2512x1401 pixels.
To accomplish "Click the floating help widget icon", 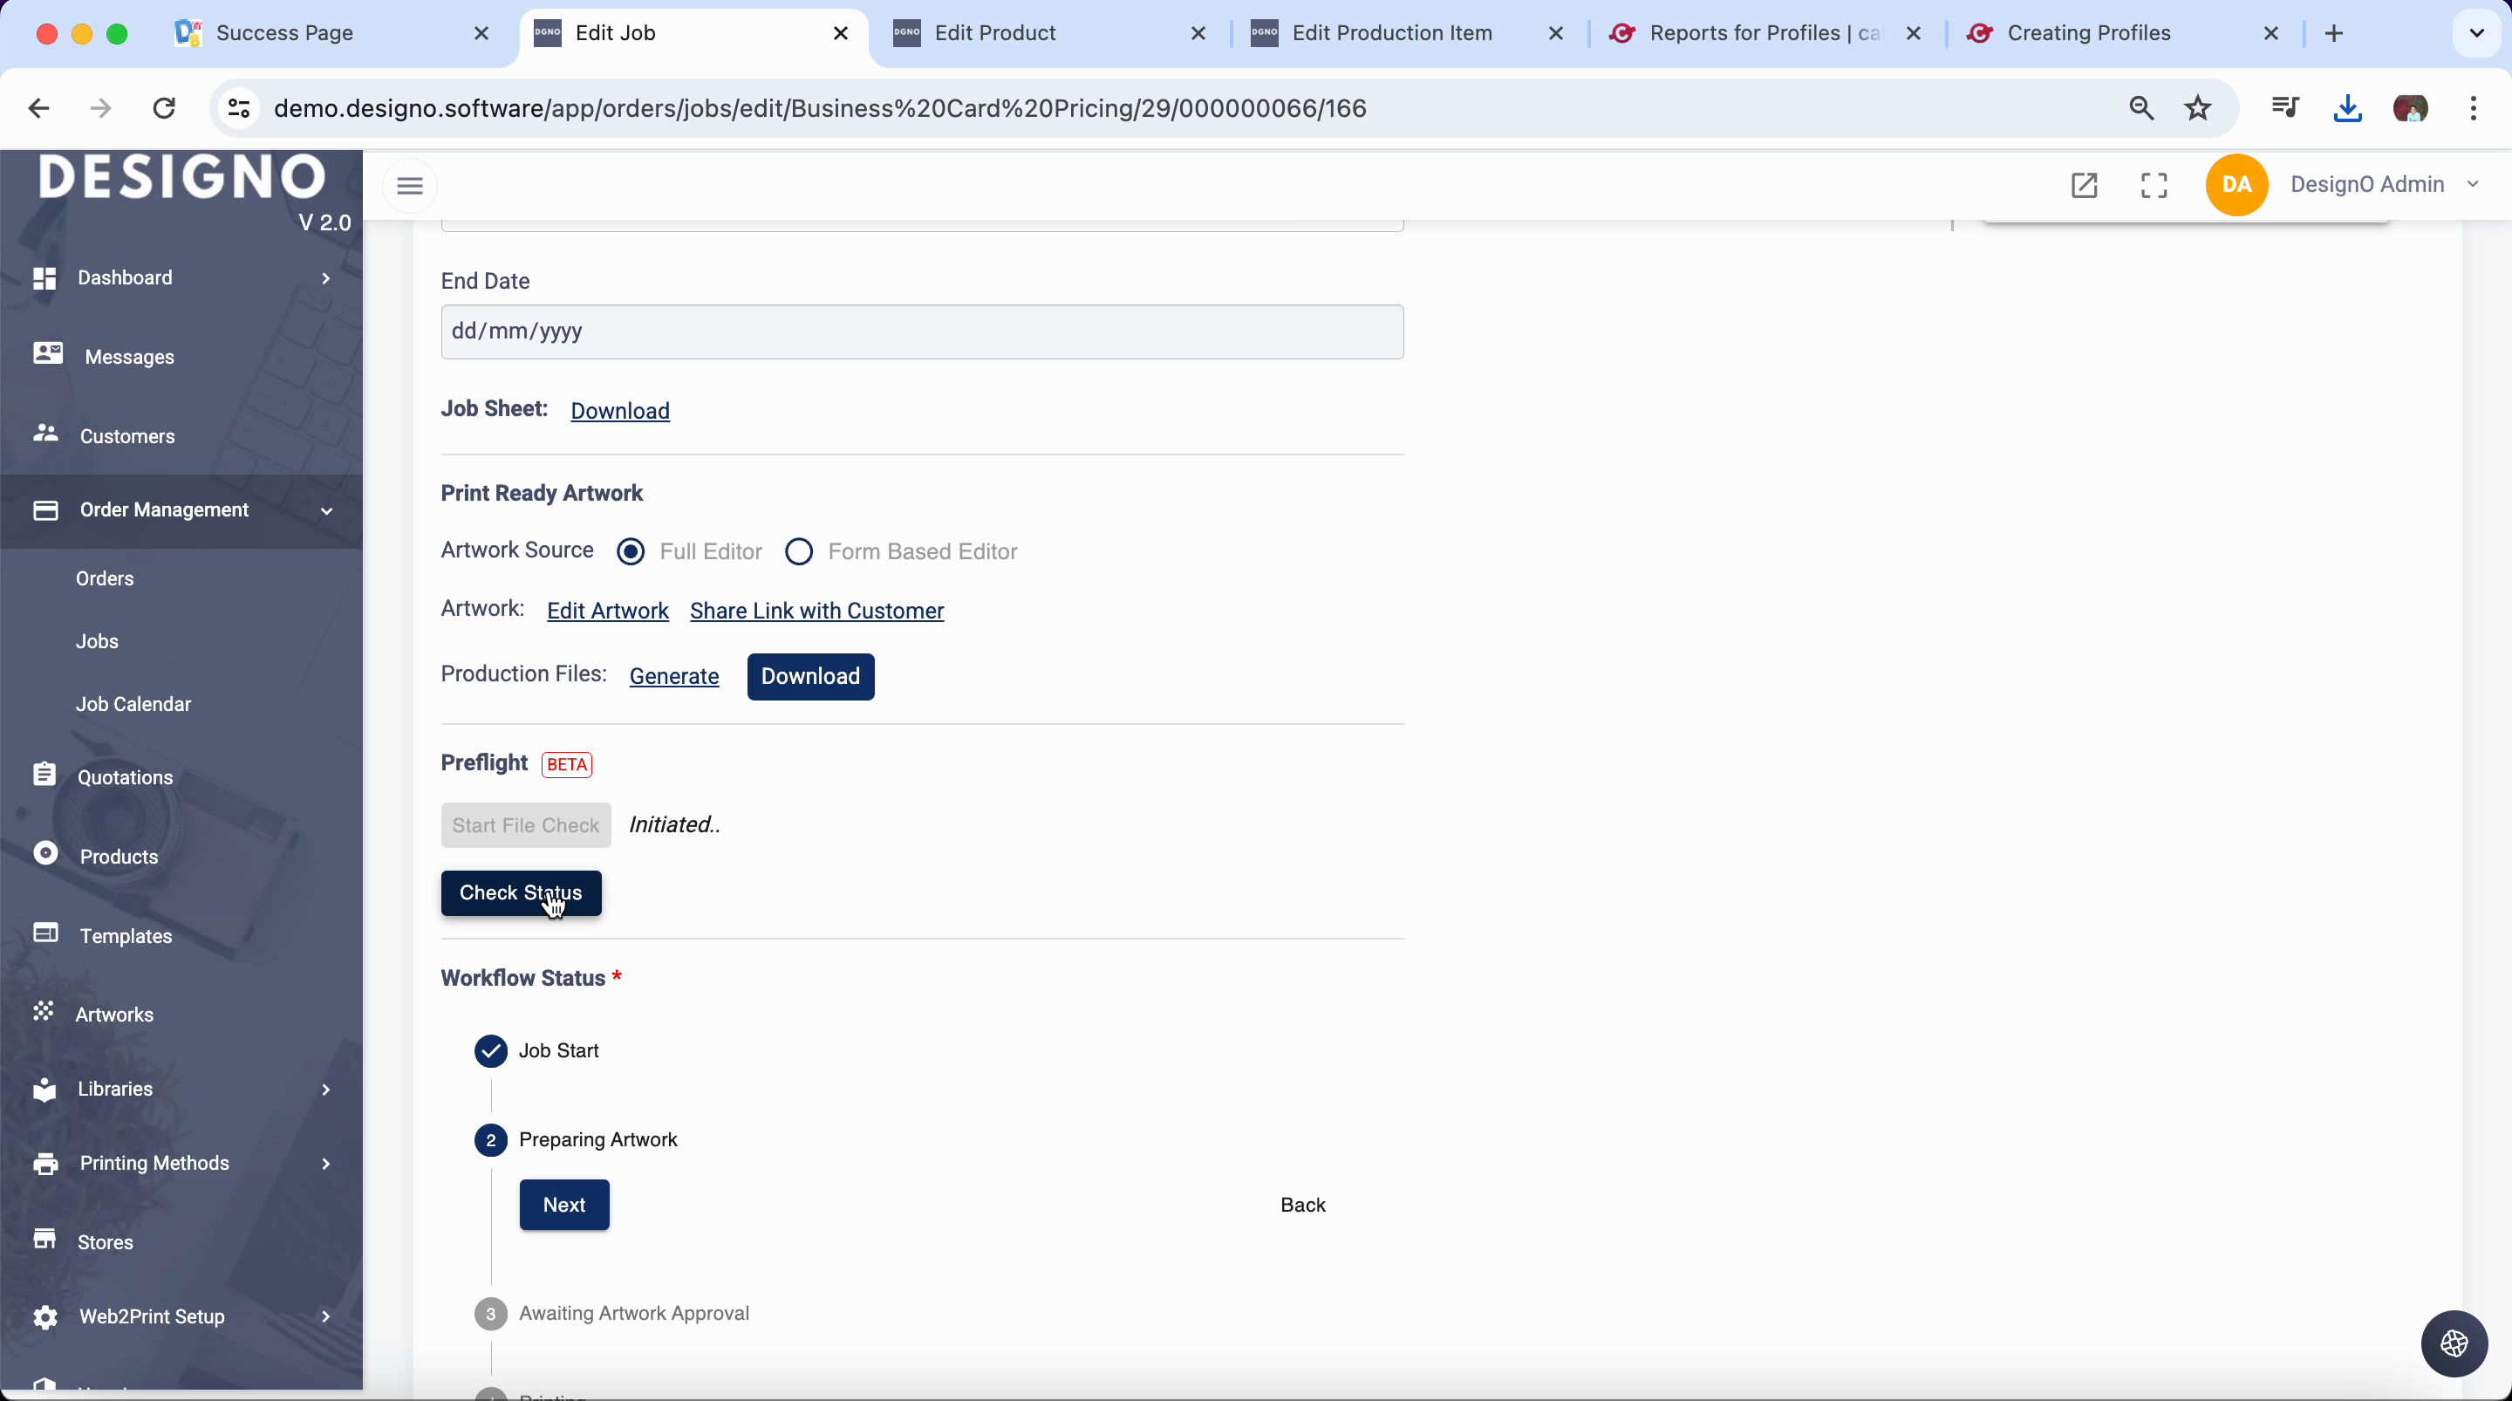I will [x=2454, y=1343].
